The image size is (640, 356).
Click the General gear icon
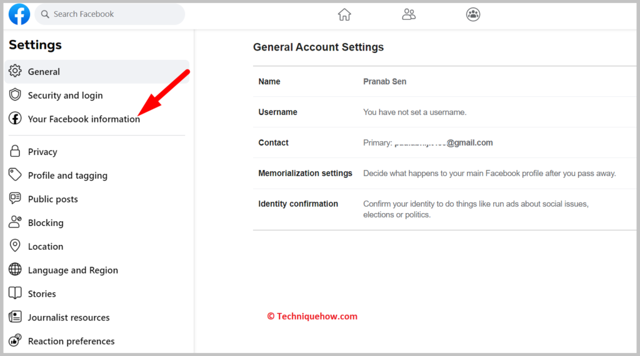coord(15,71)
